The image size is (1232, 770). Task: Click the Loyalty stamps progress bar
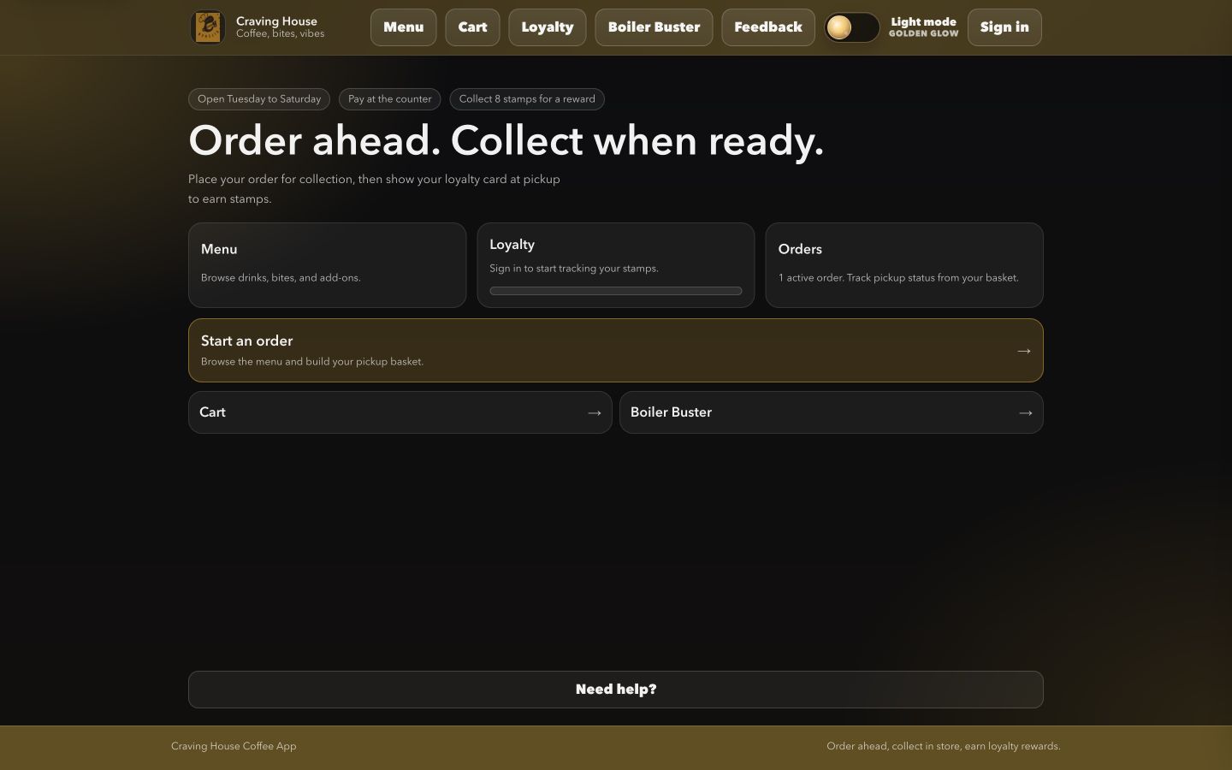(x=616, y=291)
